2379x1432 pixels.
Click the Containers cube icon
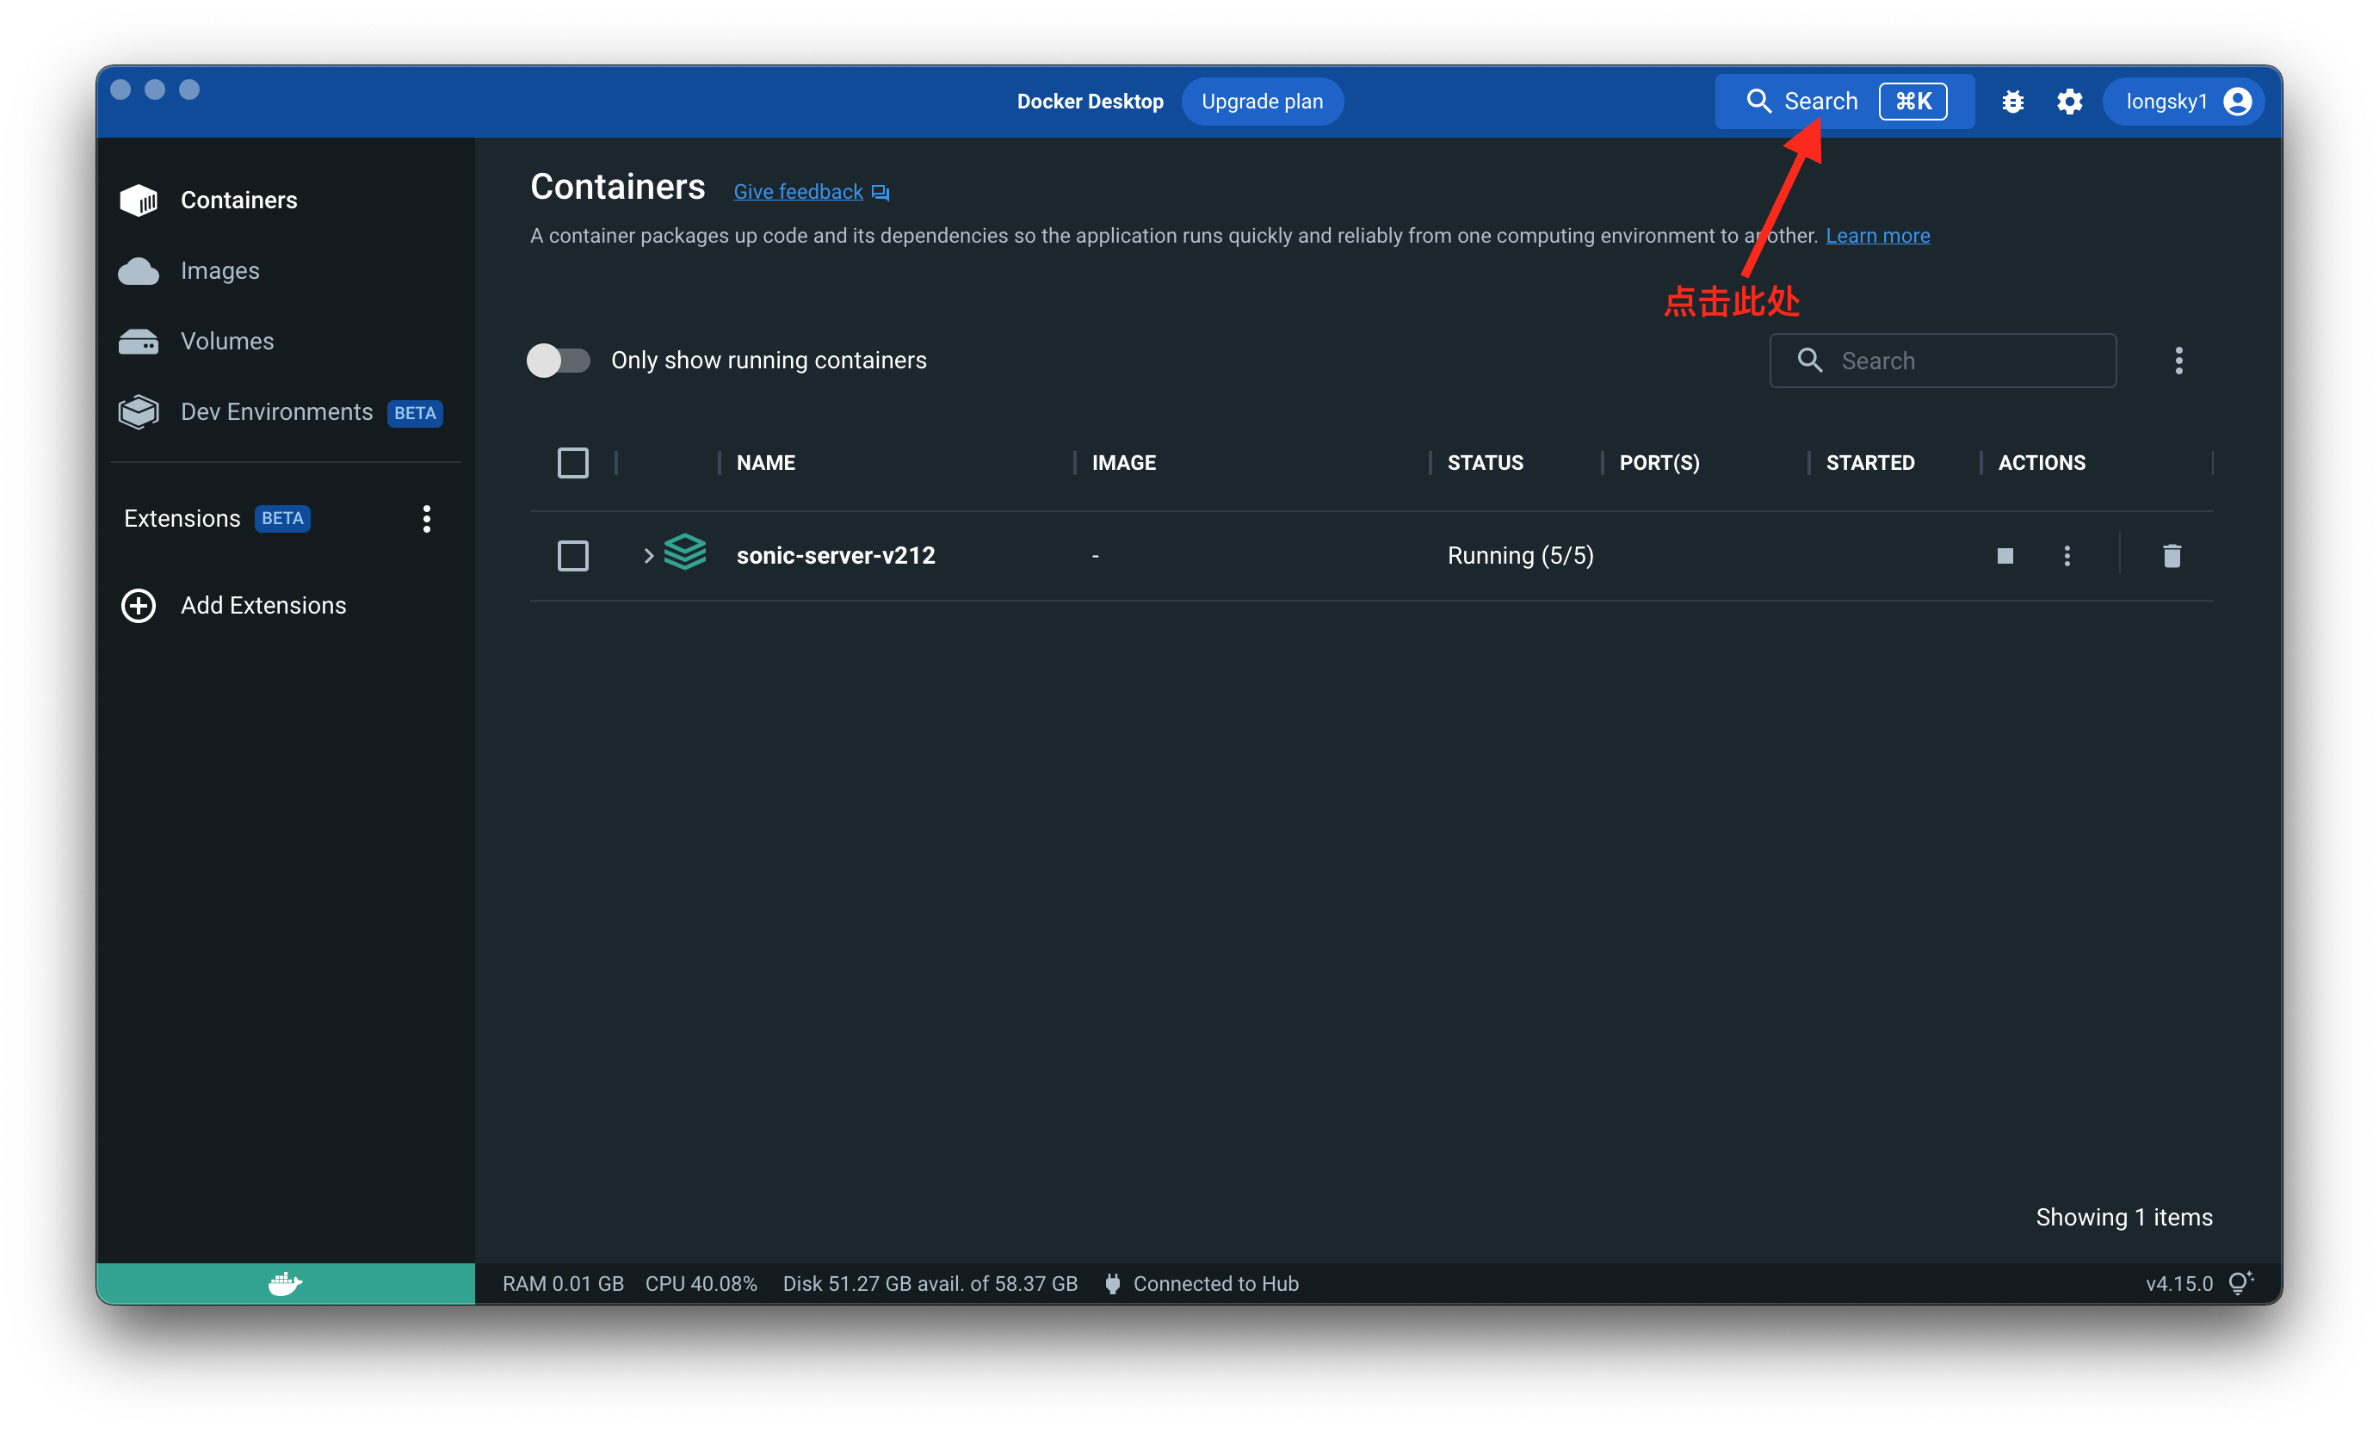tap(138, 200)
